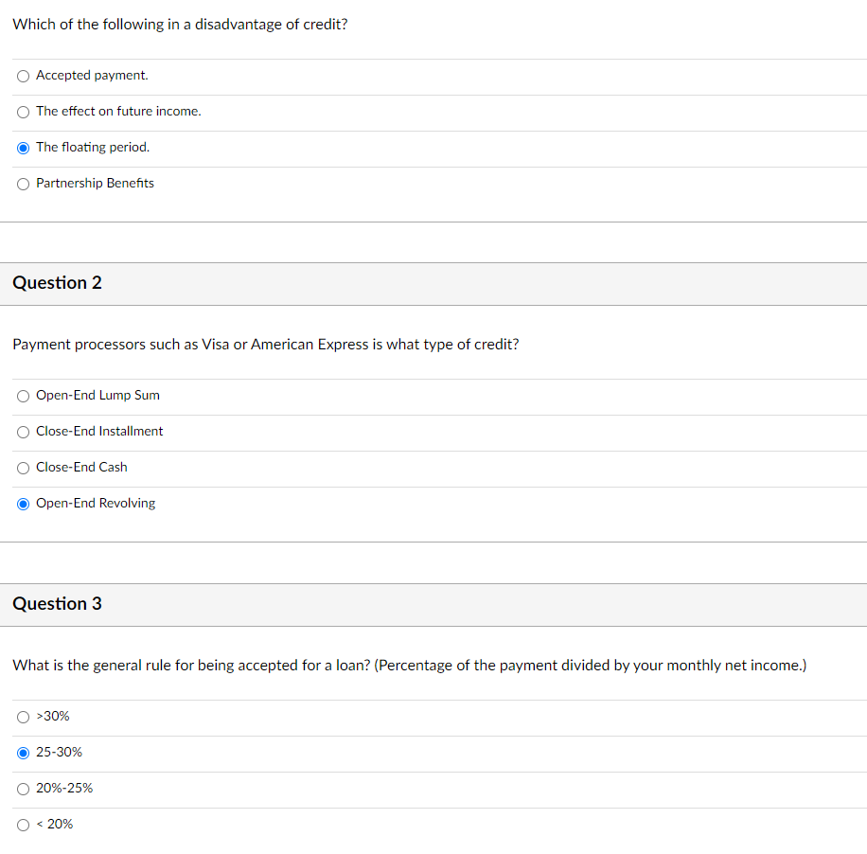Choose 'Close-End Installment' answer
The image size is (867, 854).
point(24,432)
